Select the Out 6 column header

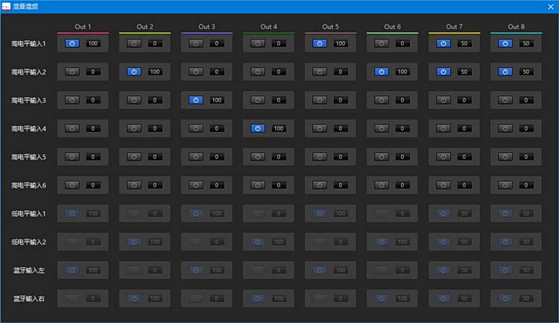pyautogui.click(x=392, y=27)
